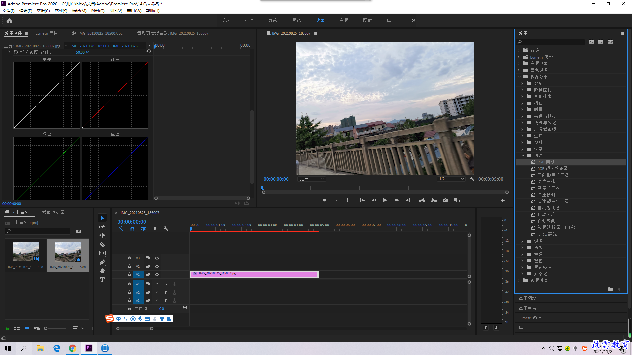Image resolution: width=632 pixels, height=355 pixels.
Task: Expand the 音频效果 folder
Action: [x=519, y=63]
